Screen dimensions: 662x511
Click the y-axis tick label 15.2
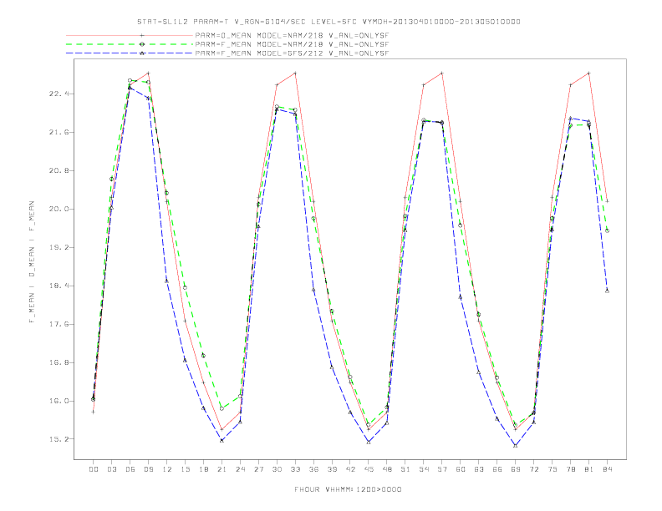57,439
